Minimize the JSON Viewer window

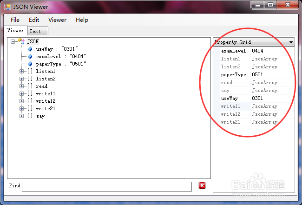258,5
